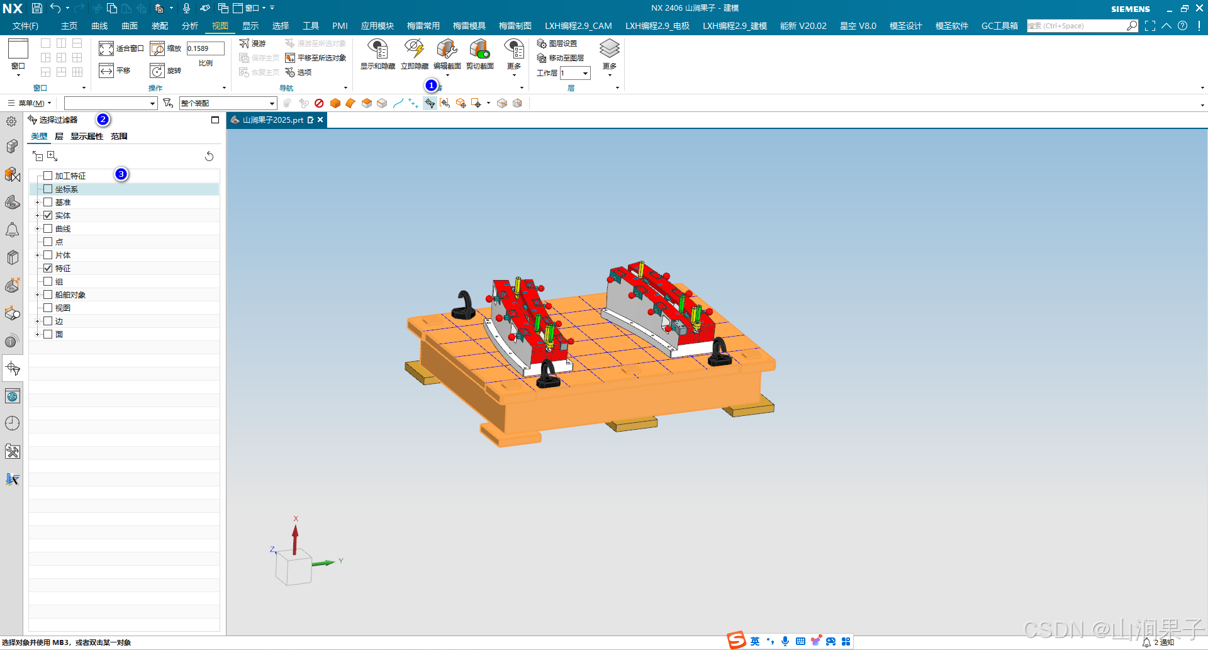Click the help question mark icon
1208x650 pixels.
pos(1183,26)
